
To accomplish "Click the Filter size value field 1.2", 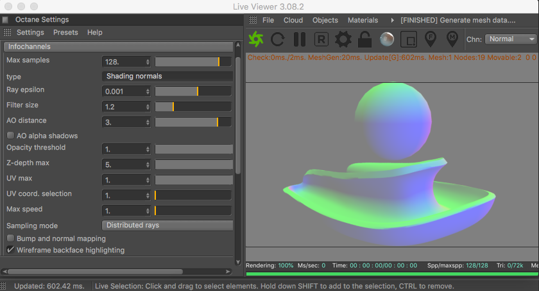I will [126, 107].
